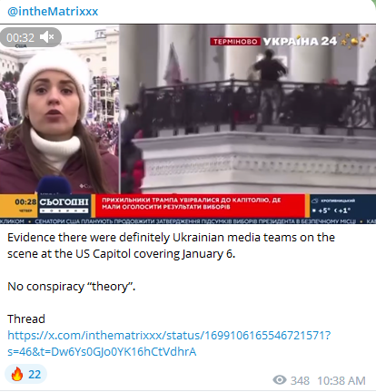Click the text No conspiracy "theory"
The image size is (376, 392).
tap(71, 286)
